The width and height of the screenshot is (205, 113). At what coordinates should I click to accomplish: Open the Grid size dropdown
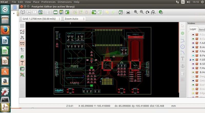(41, 19)
